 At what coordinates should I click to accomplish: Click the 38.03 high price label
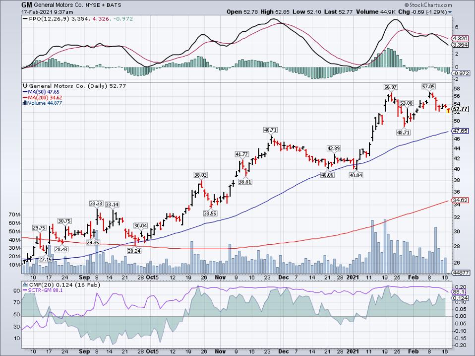(200, 175)
